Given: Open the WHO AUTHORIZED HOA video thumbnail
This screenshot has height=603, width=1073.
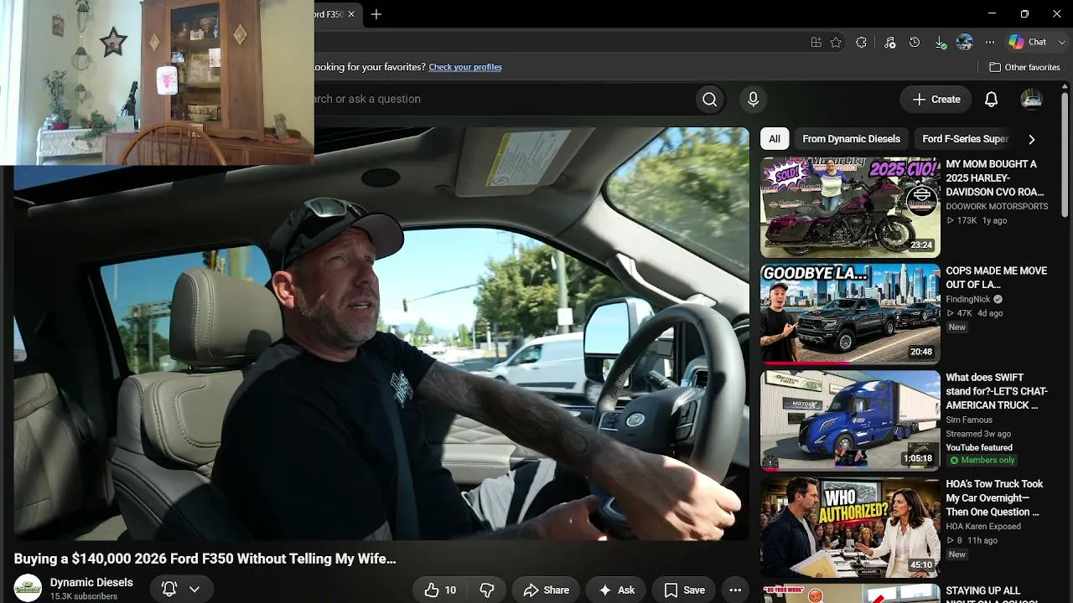Looking at the screenshot, I should tap(850, 527).
